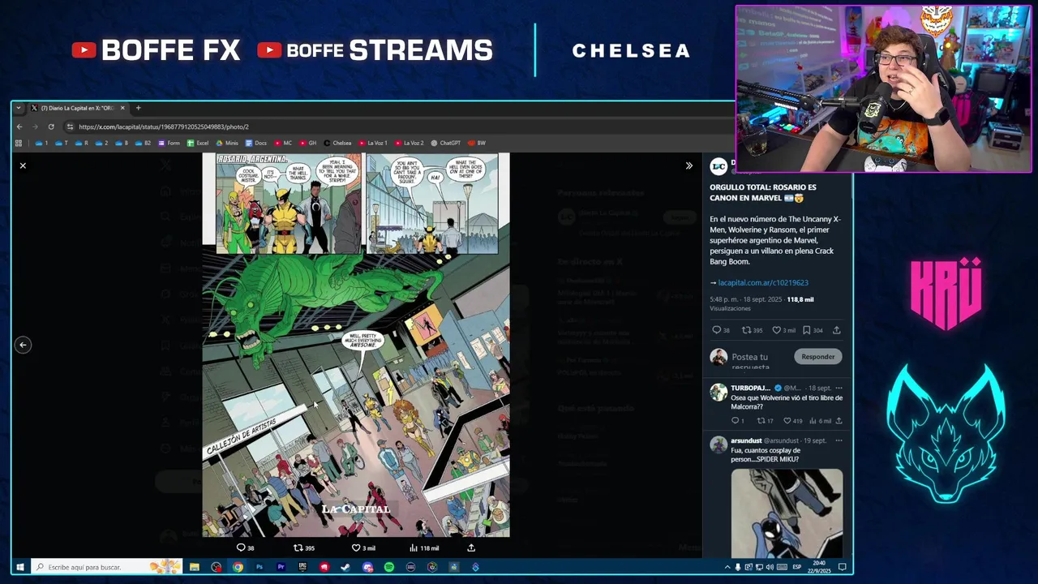Repost the TURBOPAJ comment showing 17
Viewport: 1038px width, 584px height.
(x=765, y=421)
